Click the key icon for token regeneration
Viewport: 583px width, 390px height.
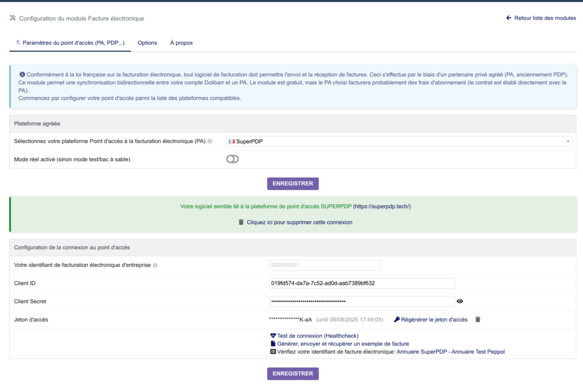pos(397,319)
